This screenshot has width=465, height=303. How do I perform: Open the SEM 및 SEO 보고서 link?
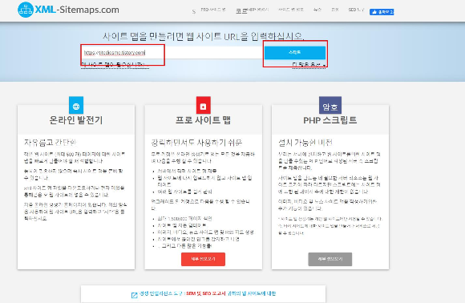tap(206, 293)
